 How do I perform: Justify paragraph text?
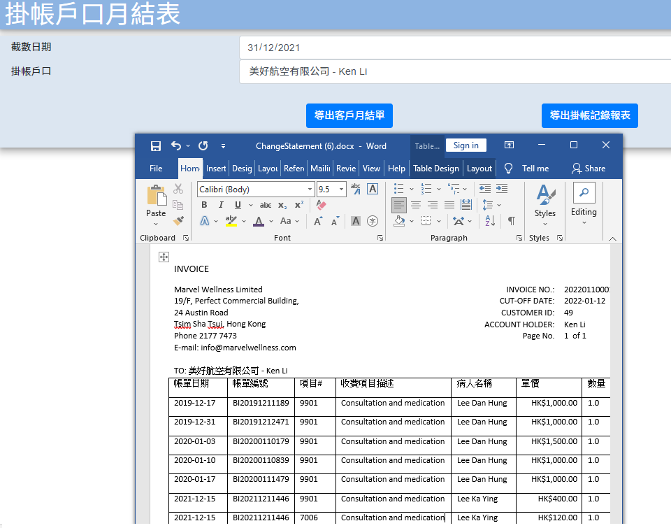(x=449, y=205)
